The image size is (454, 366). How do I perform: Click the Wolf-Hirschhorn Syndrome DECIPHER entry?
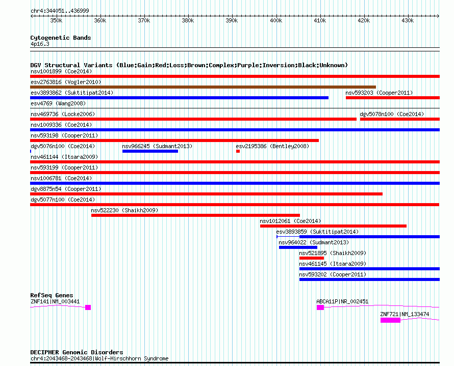click(x=99, y=358)
